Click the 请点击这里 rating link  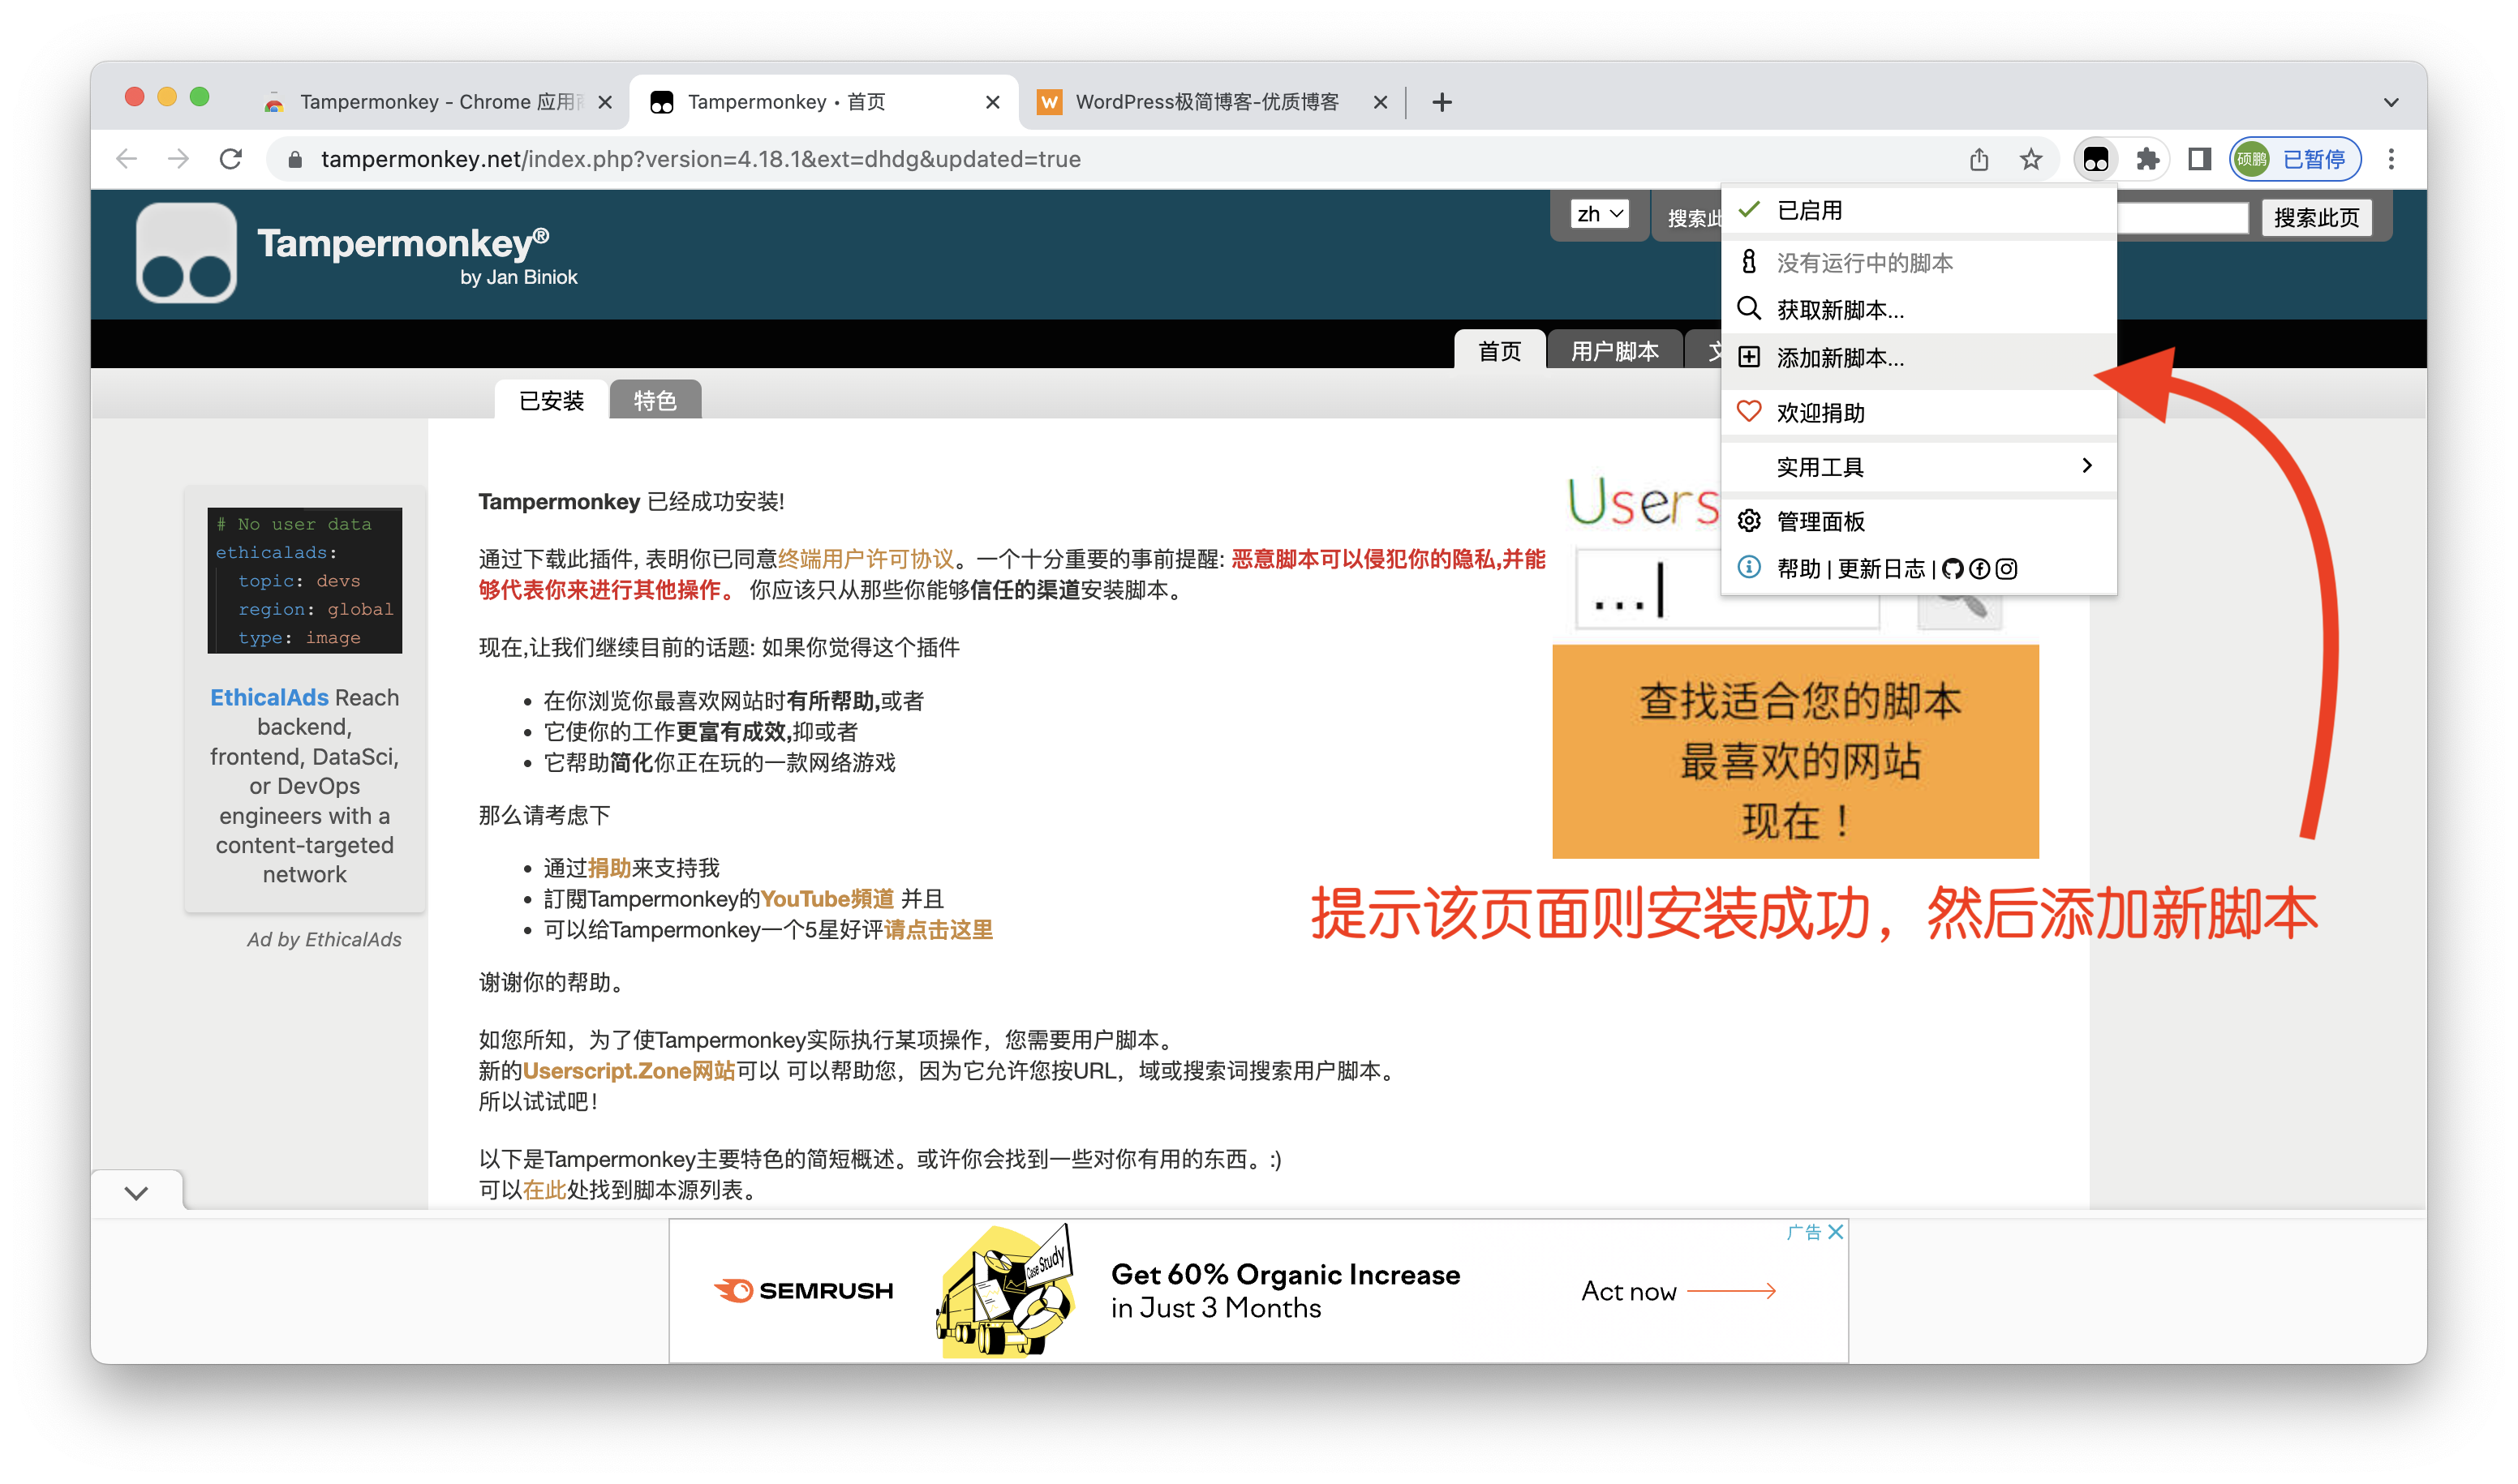939,930
